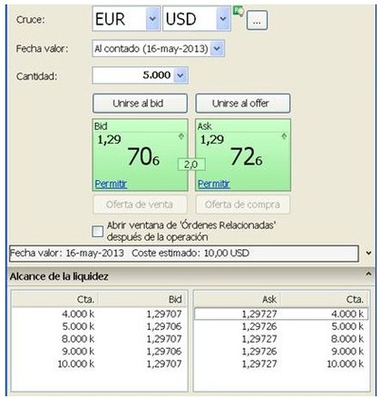This screenshot has width=381, height=398.
Task: Click the Coste estimado 10,00 USD text
Action: 190,254
